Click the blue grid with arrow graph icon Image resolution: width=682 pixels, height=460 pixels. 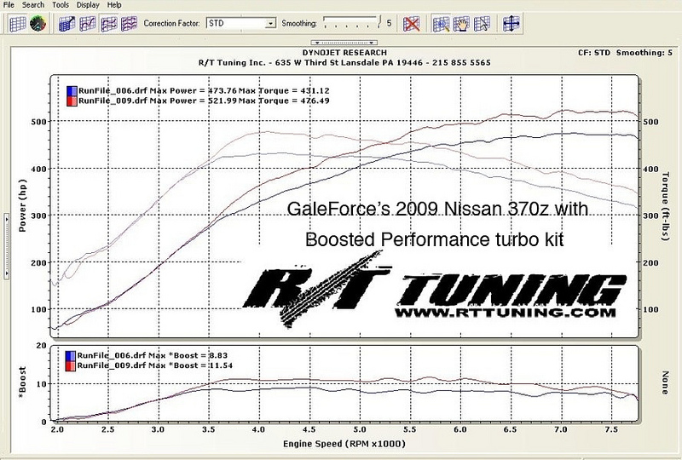[x=66, y=24]
